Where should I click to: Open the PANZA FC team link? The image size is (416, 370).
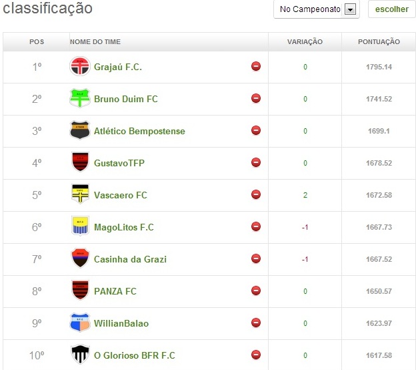116,291
